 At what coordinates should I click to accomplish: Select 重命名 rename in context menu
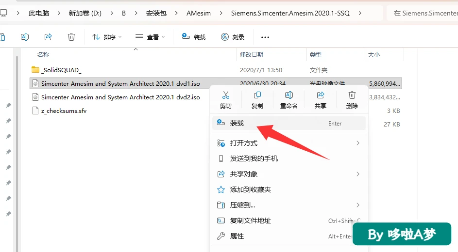288,100
